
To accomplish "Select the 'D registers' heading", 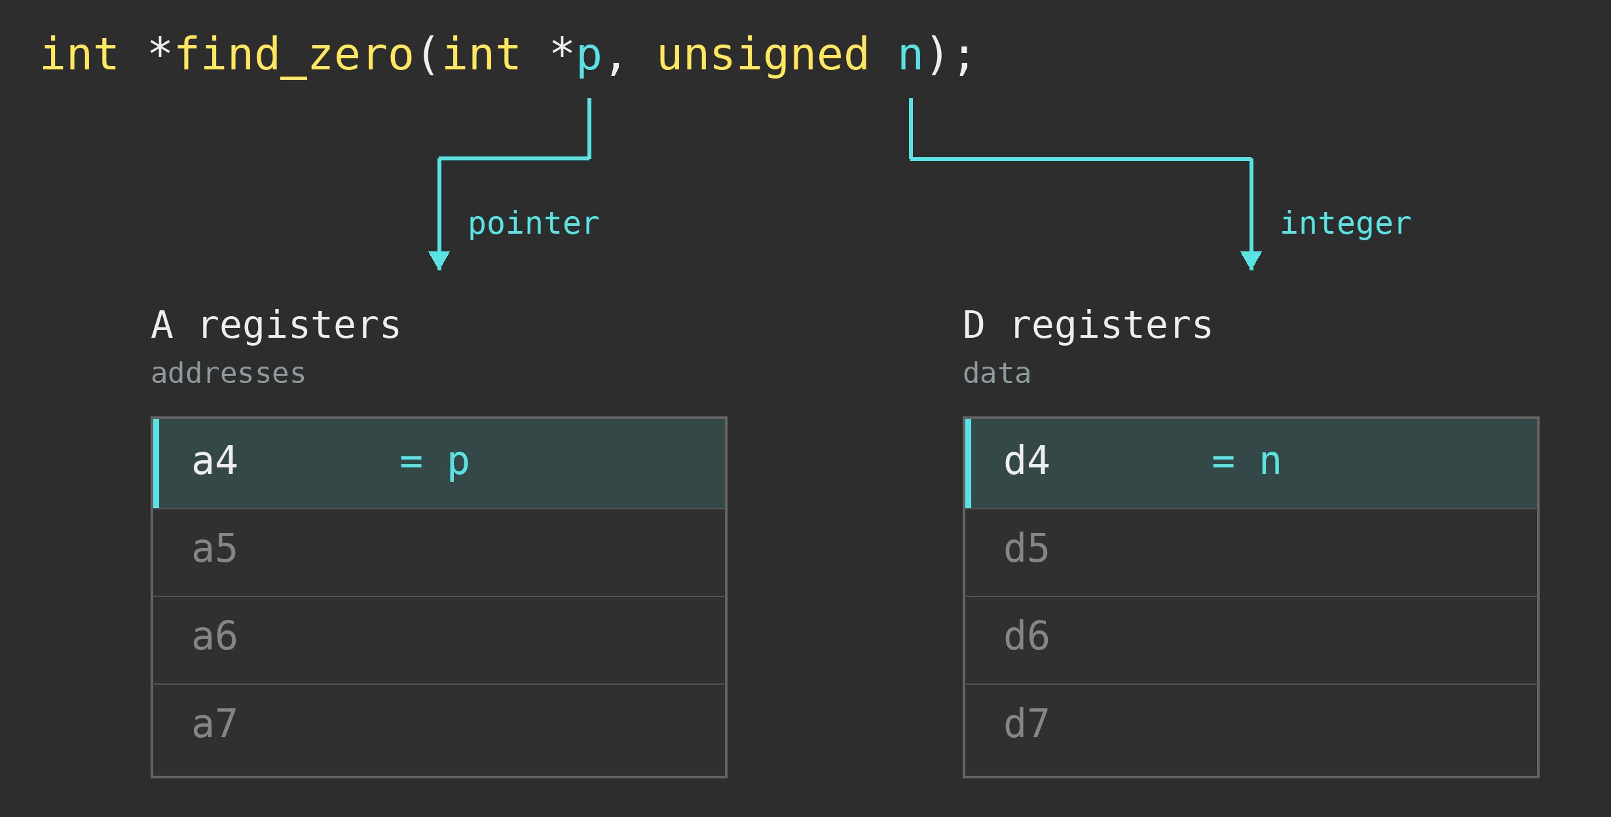I will pyautogui.click(x=1088, y=325).
